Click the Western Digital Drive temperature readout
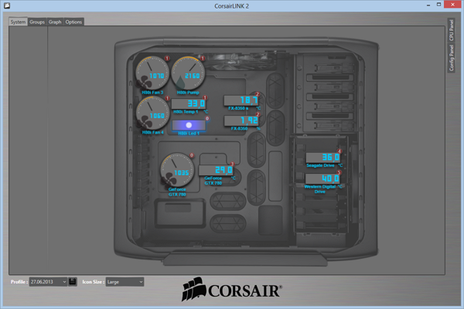This screenshot has height=309, width=464. (x=322, y=178)
